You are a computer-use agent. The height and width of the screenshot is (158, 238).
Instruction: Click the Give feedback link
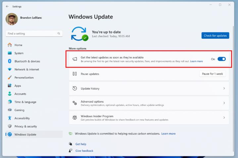84,151
